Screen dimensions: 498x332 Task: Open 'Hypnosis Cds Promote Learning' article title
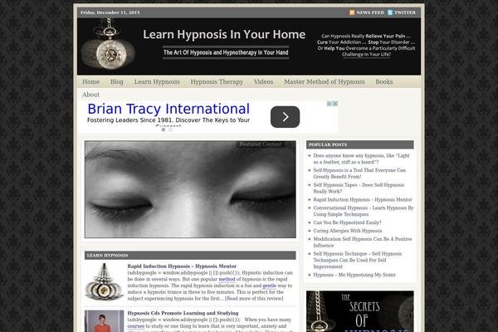pos(183,313)
